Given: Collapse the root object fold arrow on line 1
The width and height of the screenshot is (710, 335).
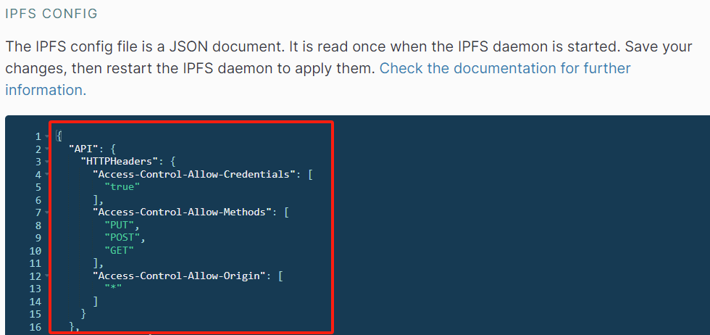Looking at the screenshot, I should click(46, 136).
